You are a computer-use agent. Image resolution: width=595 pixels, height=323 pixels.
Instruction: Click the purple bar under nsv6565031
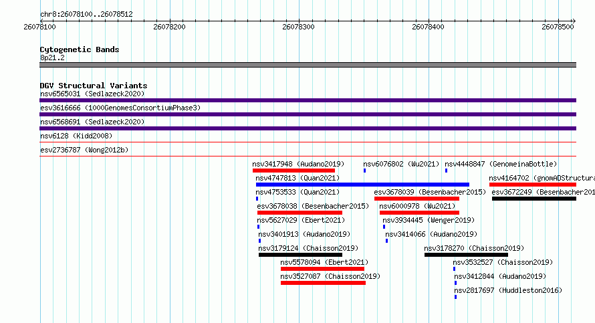tap(308, 100)
